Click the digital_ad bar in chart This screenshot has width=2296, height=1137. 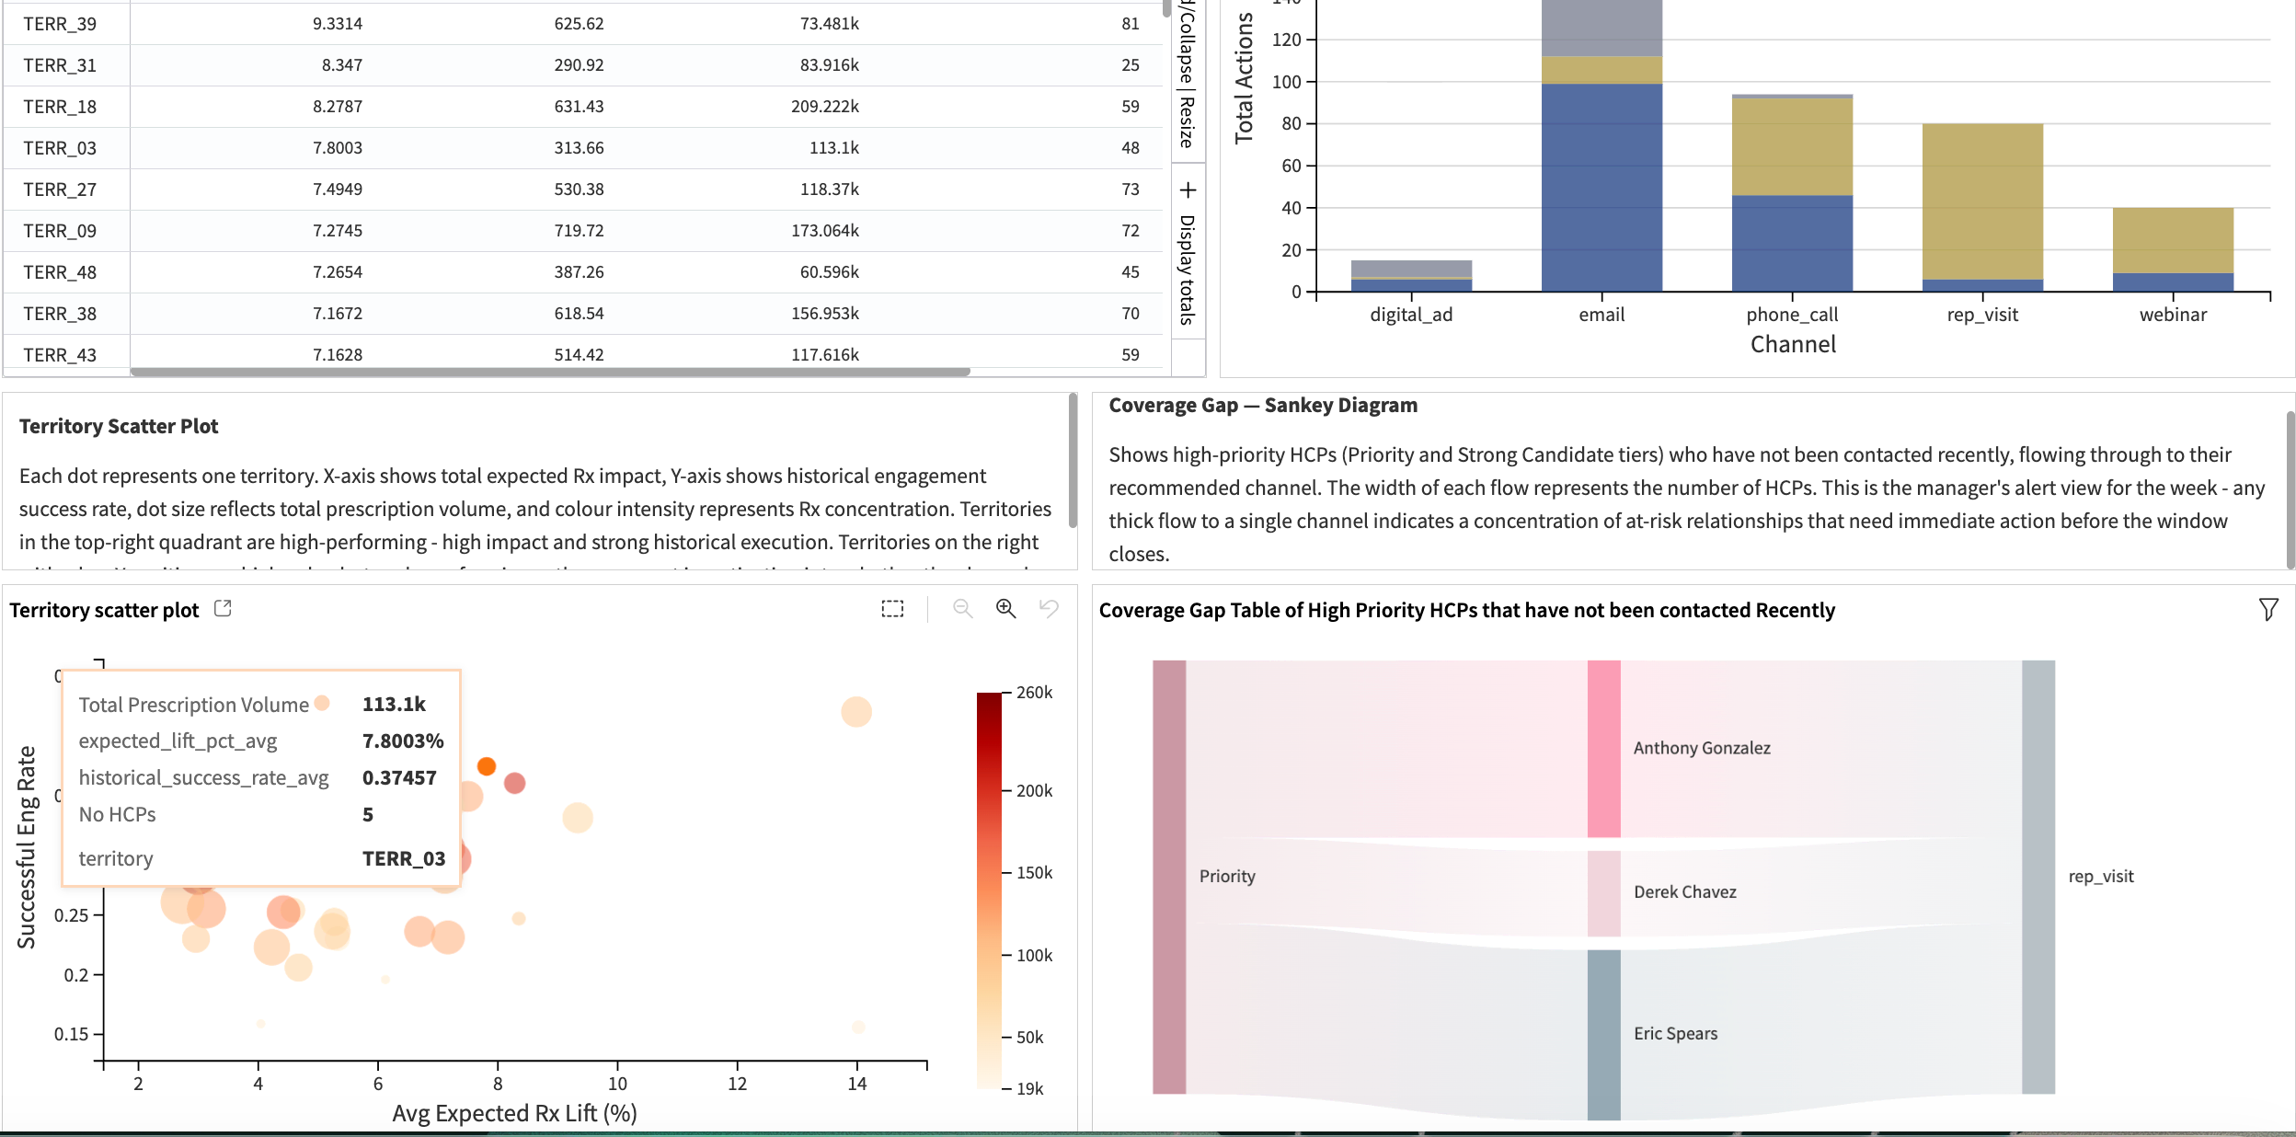coord(1411,276)
